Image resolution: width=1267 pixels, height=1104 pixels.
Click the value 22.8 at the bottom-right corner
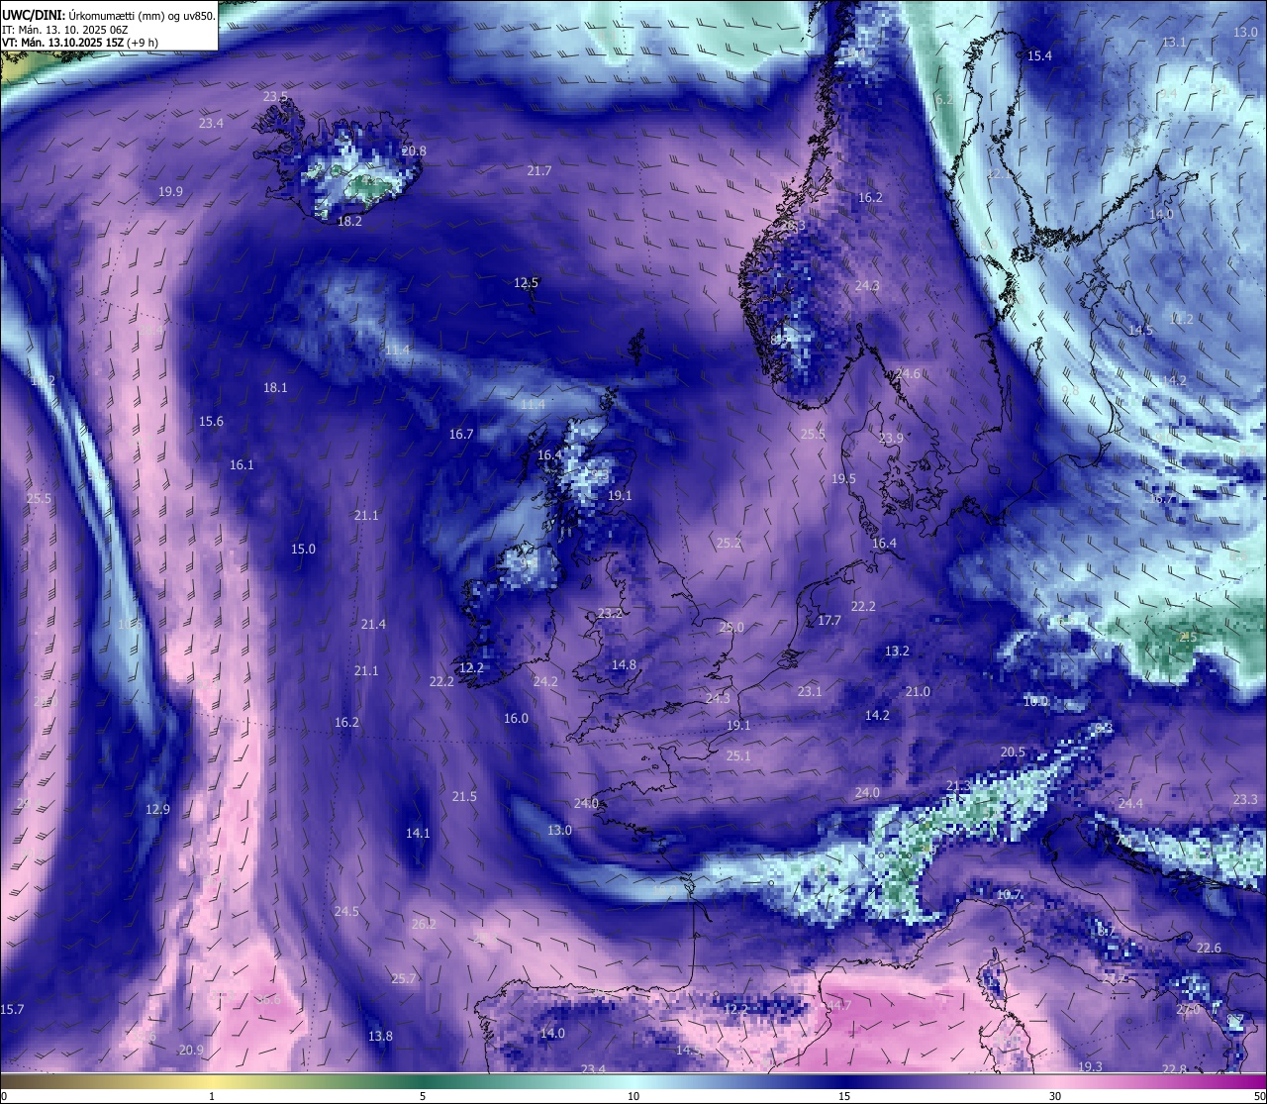[x=1174, y=1069]
